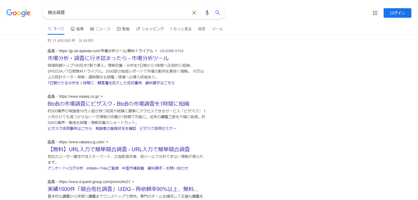The width and height of the screenshot is (418, 200).
Task: Open the three-dot もっと見る menu
Action: (x=181, y=29)
